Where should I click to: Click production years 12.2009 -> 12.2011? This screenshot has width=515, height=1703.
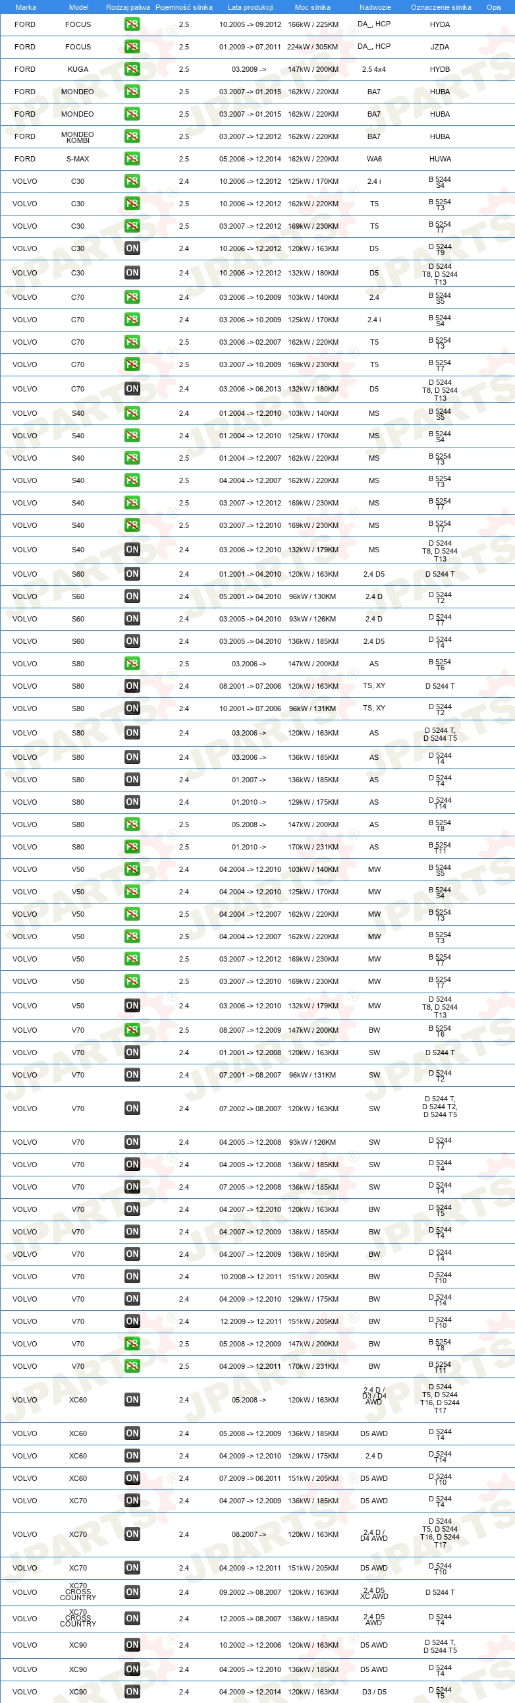click(250, 1321)
